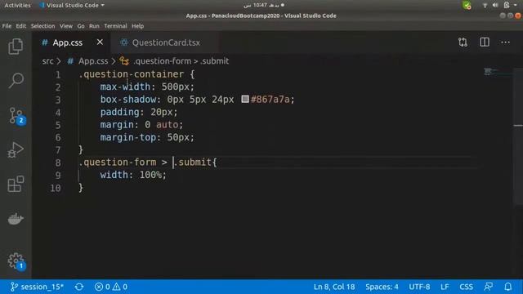Click the UTF-8 encoding indicator

click(x=419, y=287)
